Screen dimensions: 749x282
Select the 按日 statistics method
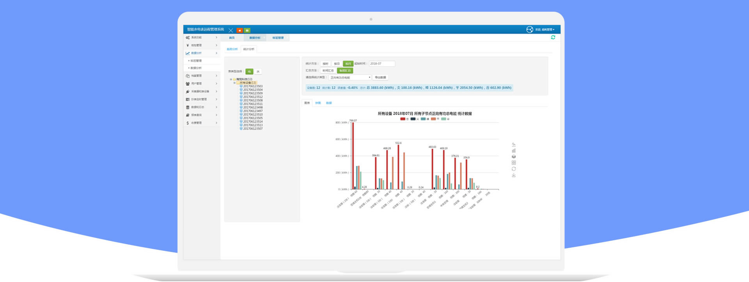point(337,64)
